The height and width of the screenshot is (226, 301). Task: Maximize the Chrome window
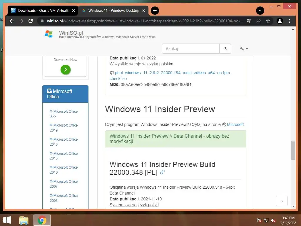coord(279,6)
